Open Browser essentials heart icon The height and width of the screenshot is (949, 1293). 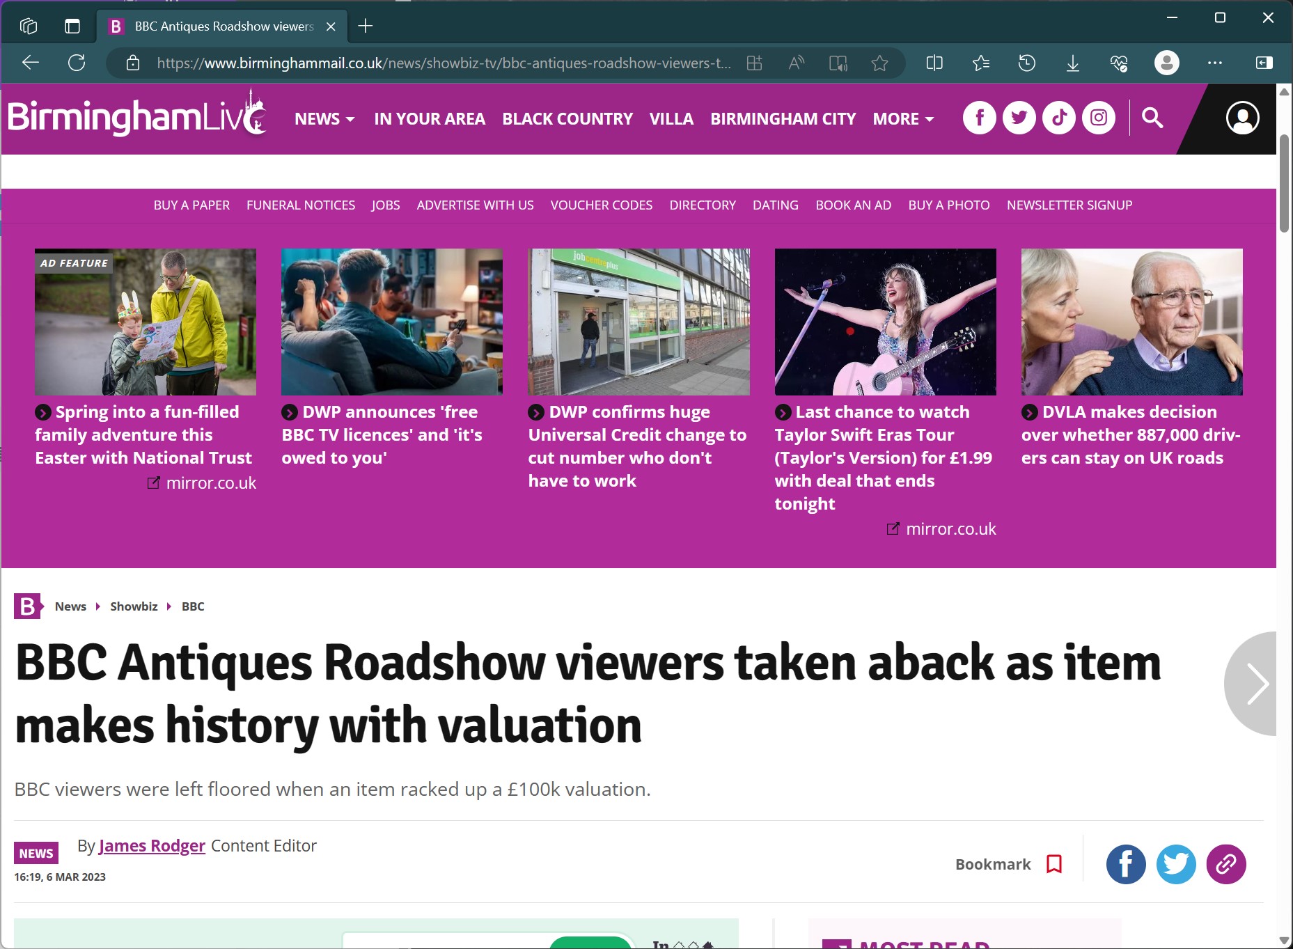(x=1119, y=63)
